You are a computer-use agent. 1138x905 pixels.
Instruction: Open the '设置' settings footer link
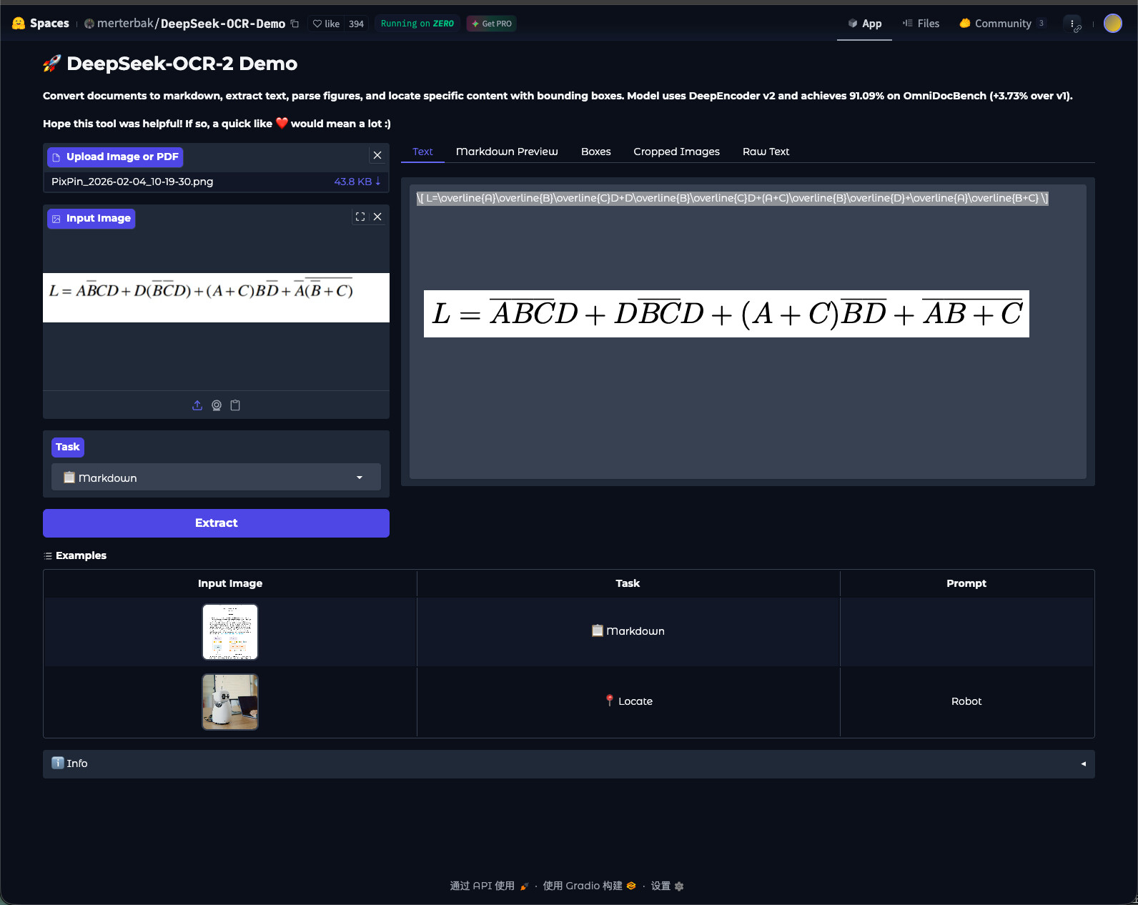(x=667, y=886)
